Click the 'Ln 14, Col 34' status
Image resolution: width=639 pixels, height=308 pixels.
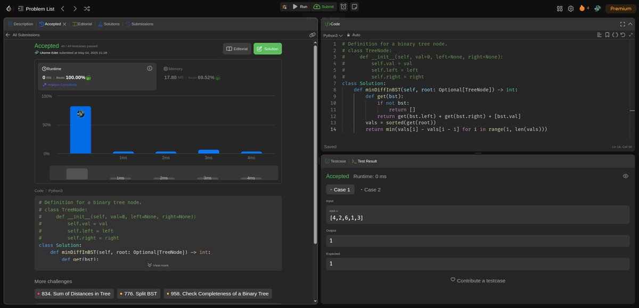click(622, 147)
